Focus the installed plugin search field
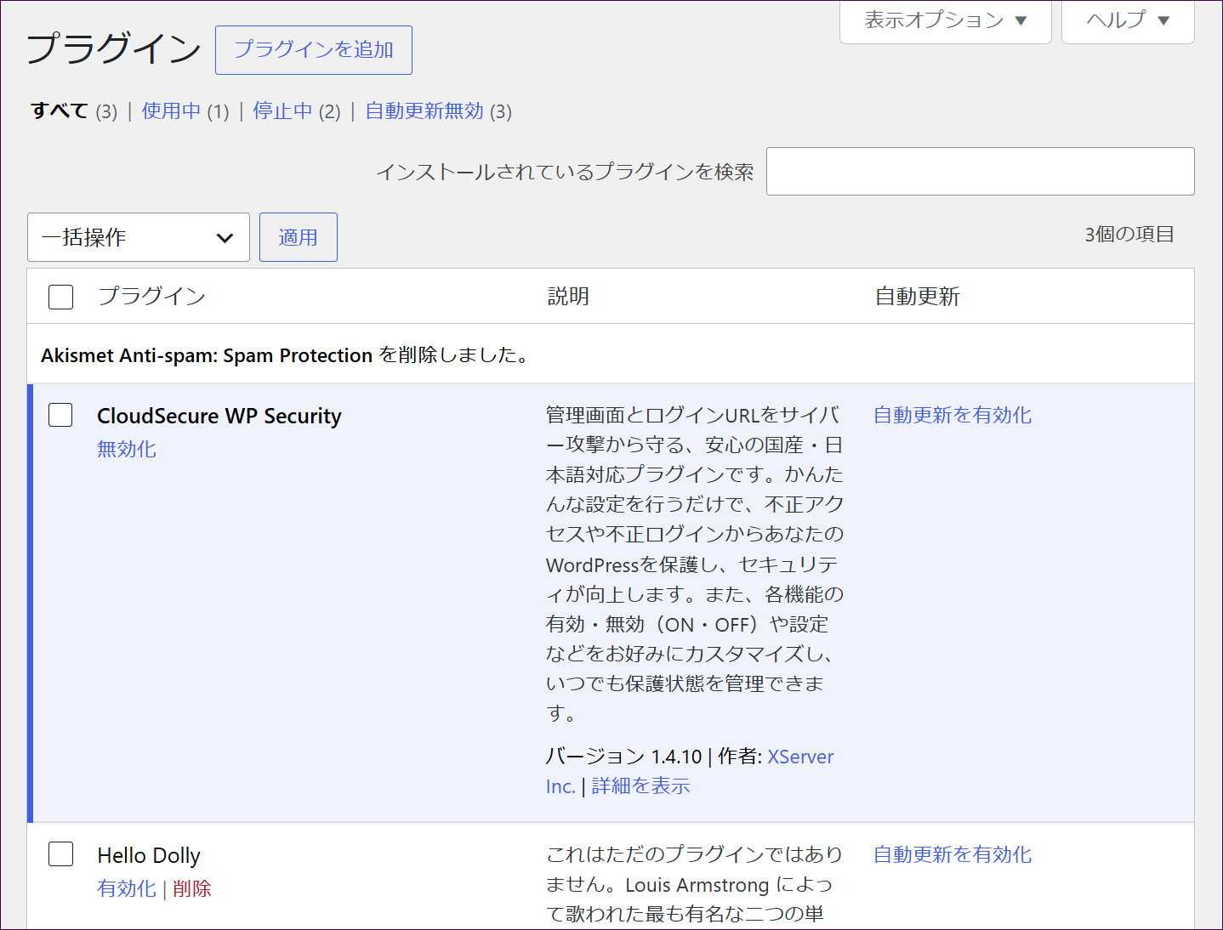This screenshot has height=930, width=1223. point(980,171)
